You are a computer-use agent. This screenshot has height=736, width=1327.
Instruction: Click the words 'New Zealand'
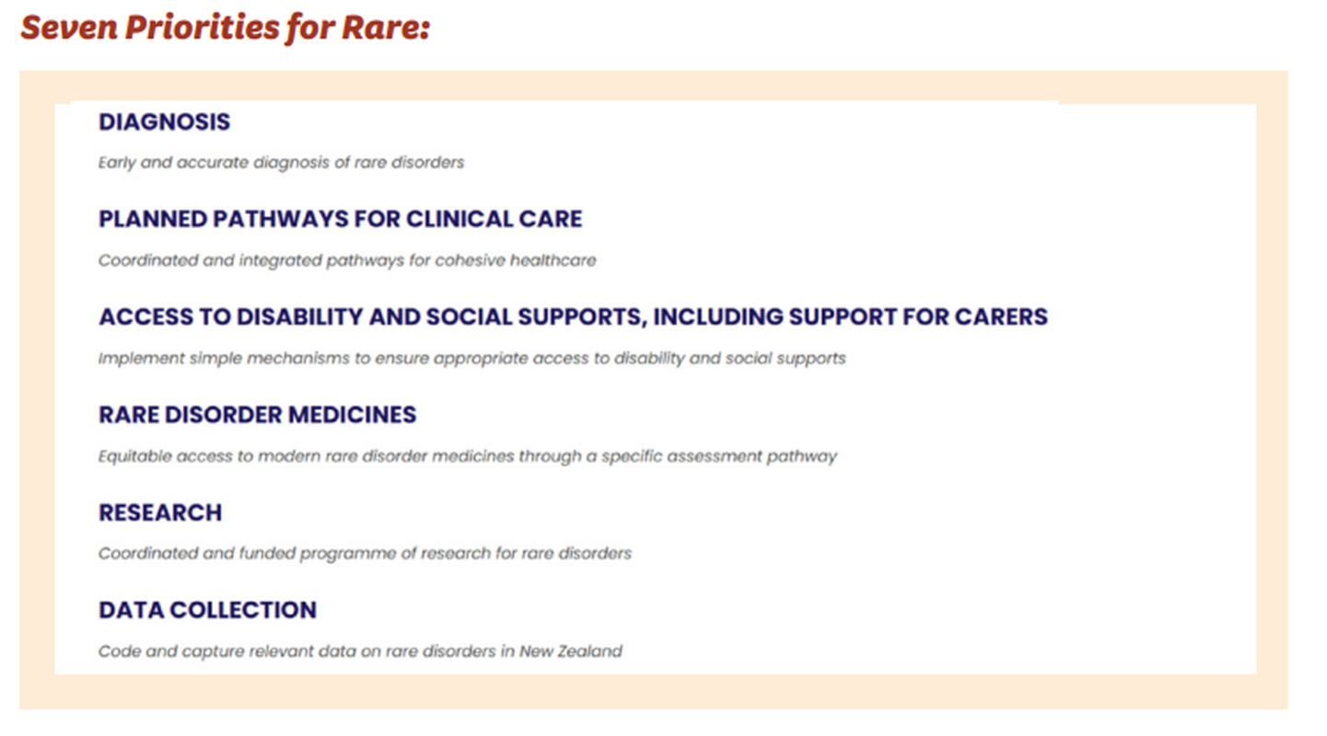tap(571, 651)
